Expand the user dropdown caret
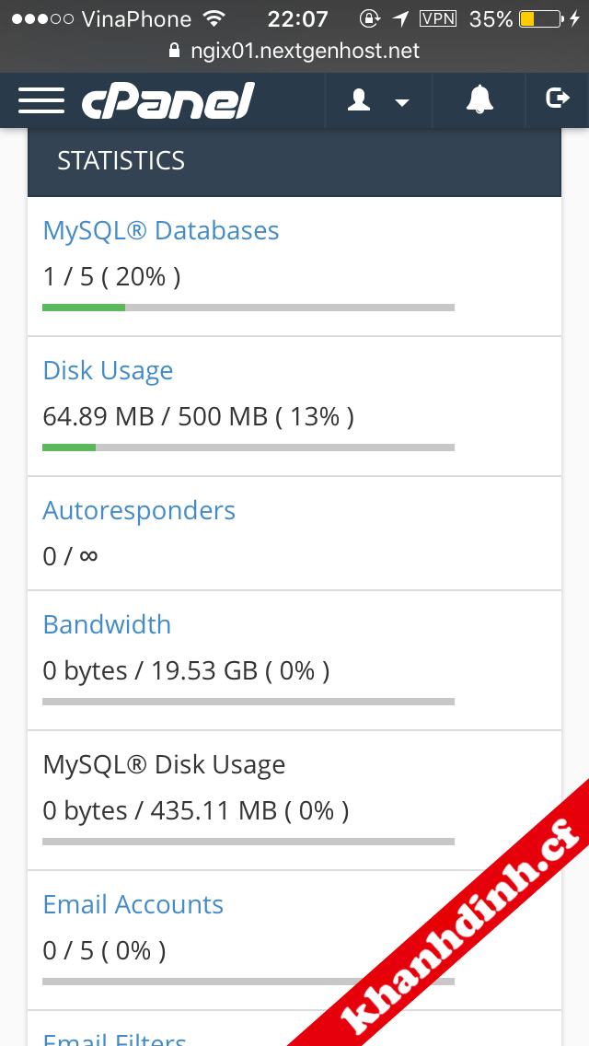 coord(402,102)
